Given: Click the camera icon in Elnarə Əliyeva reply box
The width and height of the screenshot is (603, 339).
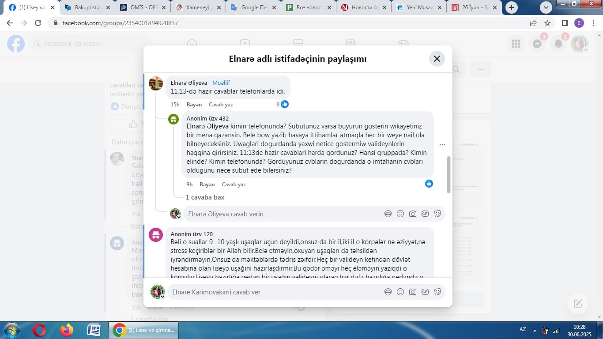Looking at the screenshot, I should click(413, 214).
